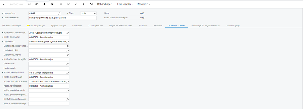Click the Kost.b. forhåndsbet. field
The image size is (303, 109).
coord(49,86)
